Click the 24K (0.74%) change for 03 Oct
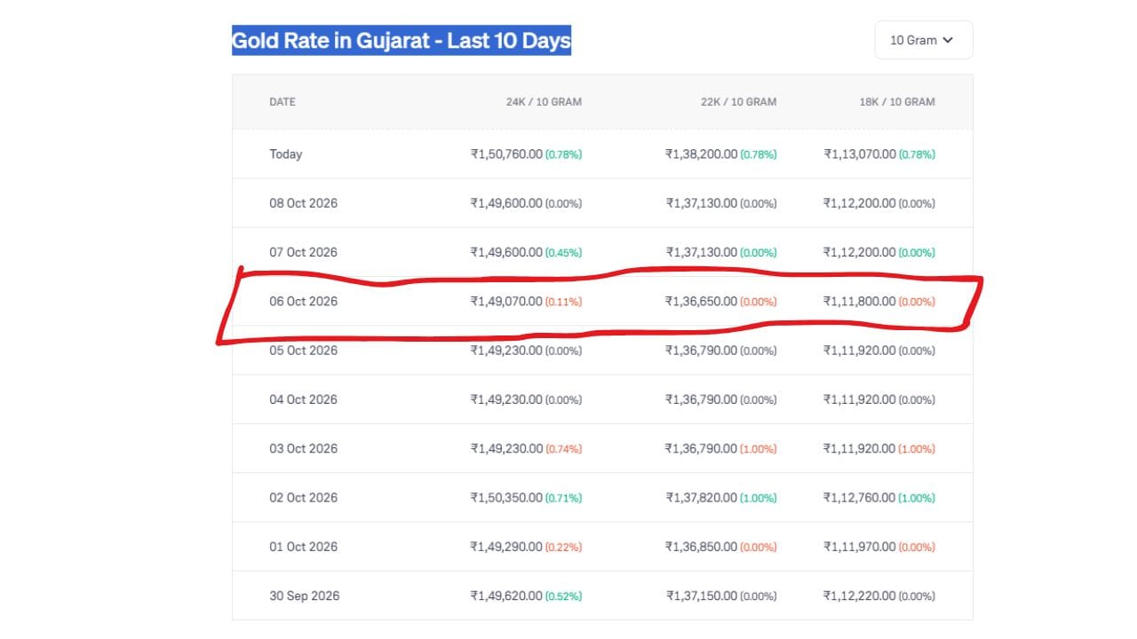This screenshot has height=639, width=1137. point(564,449)
